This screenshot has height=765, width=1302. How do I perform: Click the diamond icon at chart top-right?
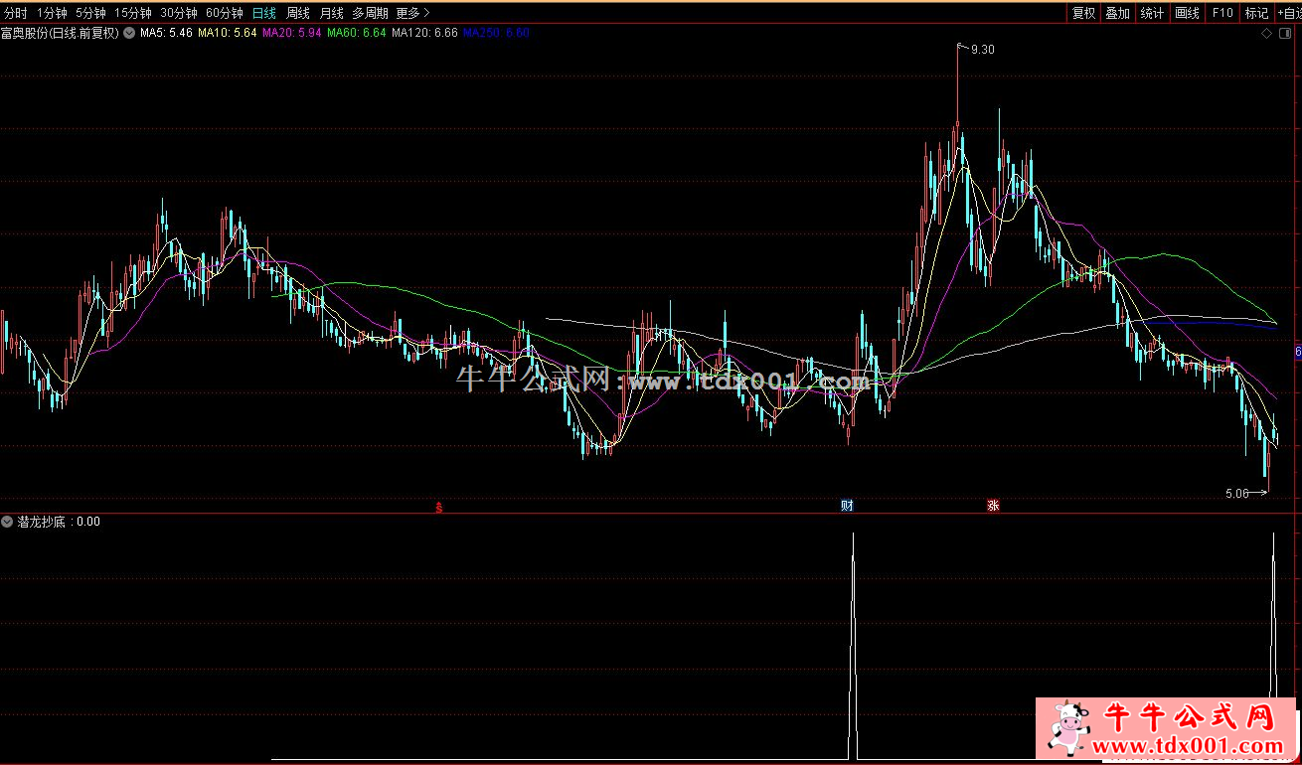pos(1266,34)
